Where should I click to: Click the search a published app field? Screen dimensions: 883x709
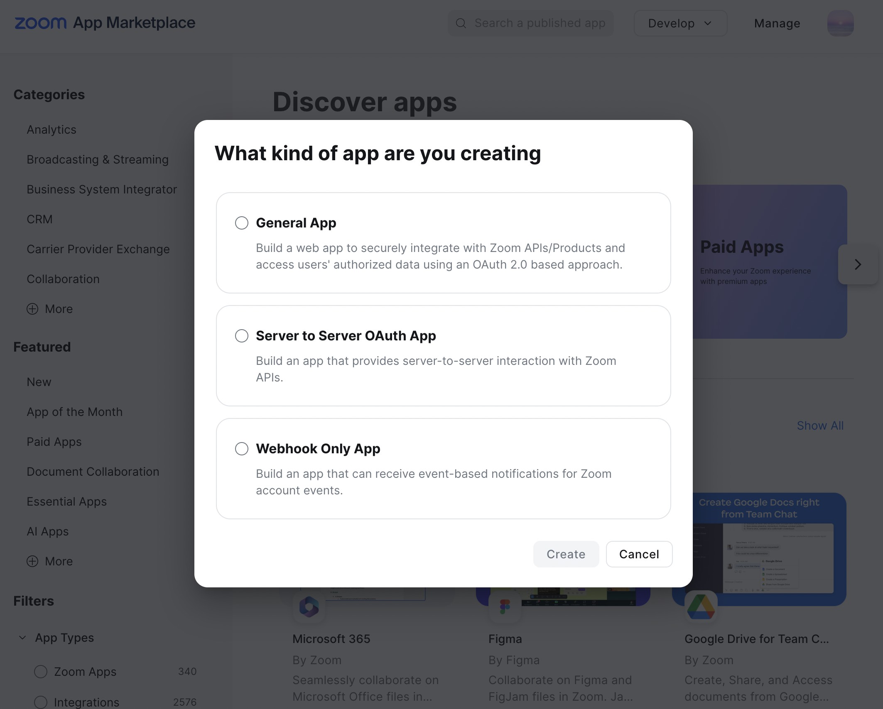[x=530, y=23]
